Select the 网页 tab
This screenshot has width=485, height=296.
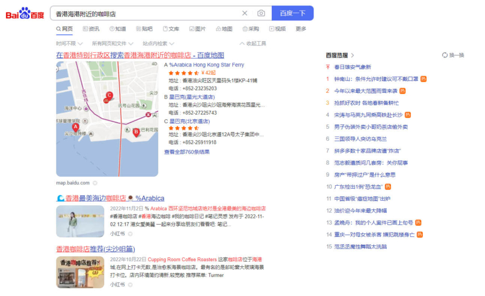pos(64,29)
